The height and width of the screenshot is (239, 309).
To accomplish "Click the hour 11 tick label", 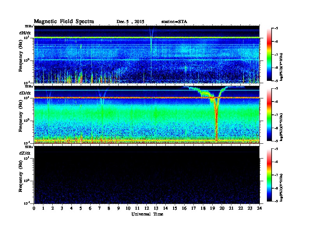I will [137, 209].
